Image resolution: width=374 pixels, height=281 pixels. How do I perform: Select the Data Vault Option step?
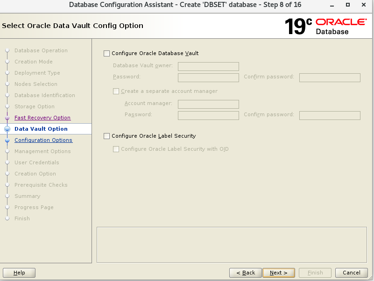click(41, 129)
